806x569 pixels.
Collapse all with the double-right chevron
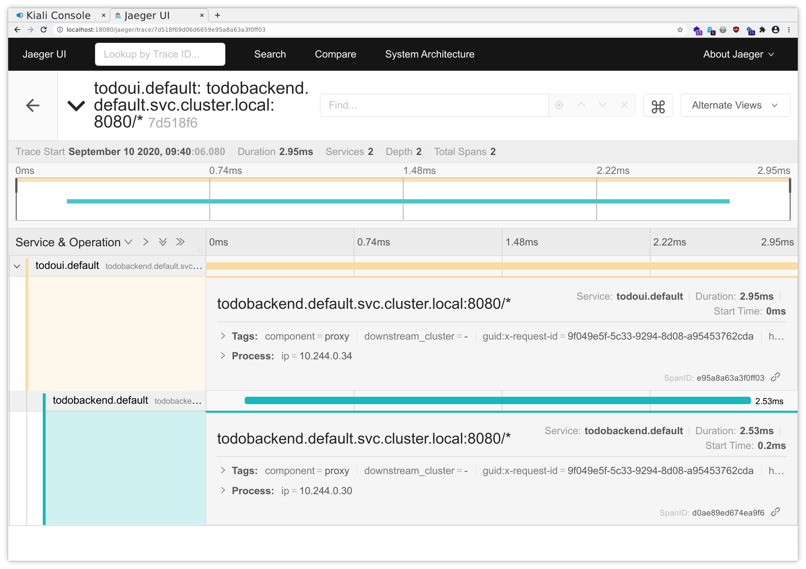click(x=180, y=242)
